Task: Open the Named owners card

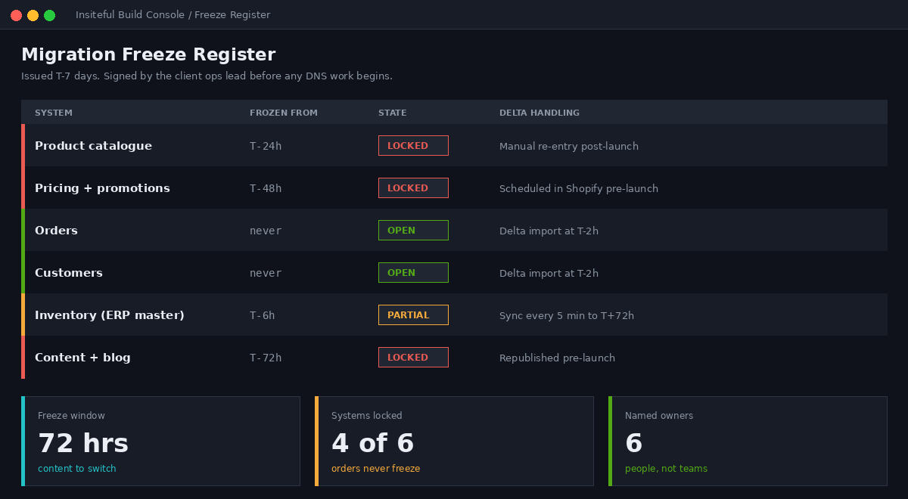Action: pos(748,441)
